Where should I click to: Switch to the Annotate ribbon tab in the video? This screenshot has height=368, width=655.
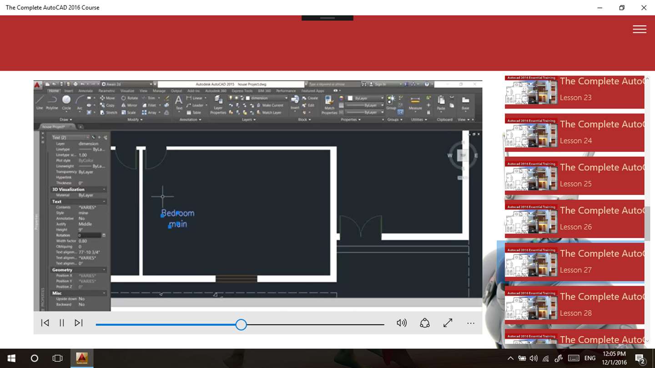click(x=86, y=91)
